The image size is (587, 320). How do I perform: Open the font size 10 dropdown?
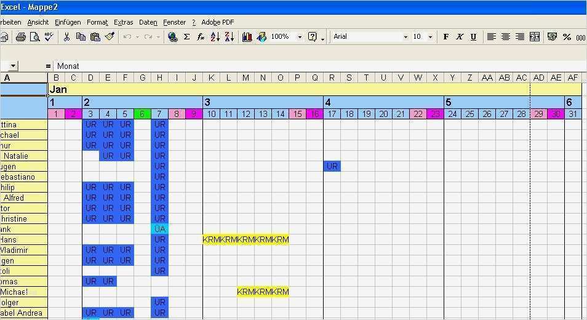point(431,37)
